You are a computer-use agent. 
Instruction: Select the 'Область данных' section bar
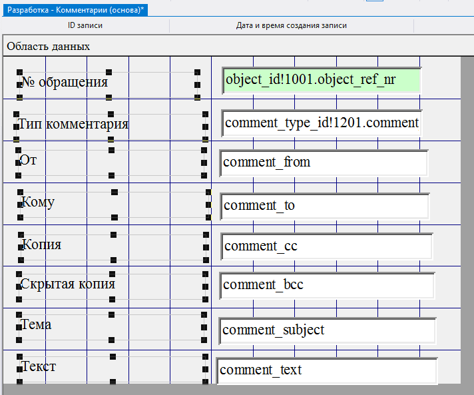coord(48,47)
